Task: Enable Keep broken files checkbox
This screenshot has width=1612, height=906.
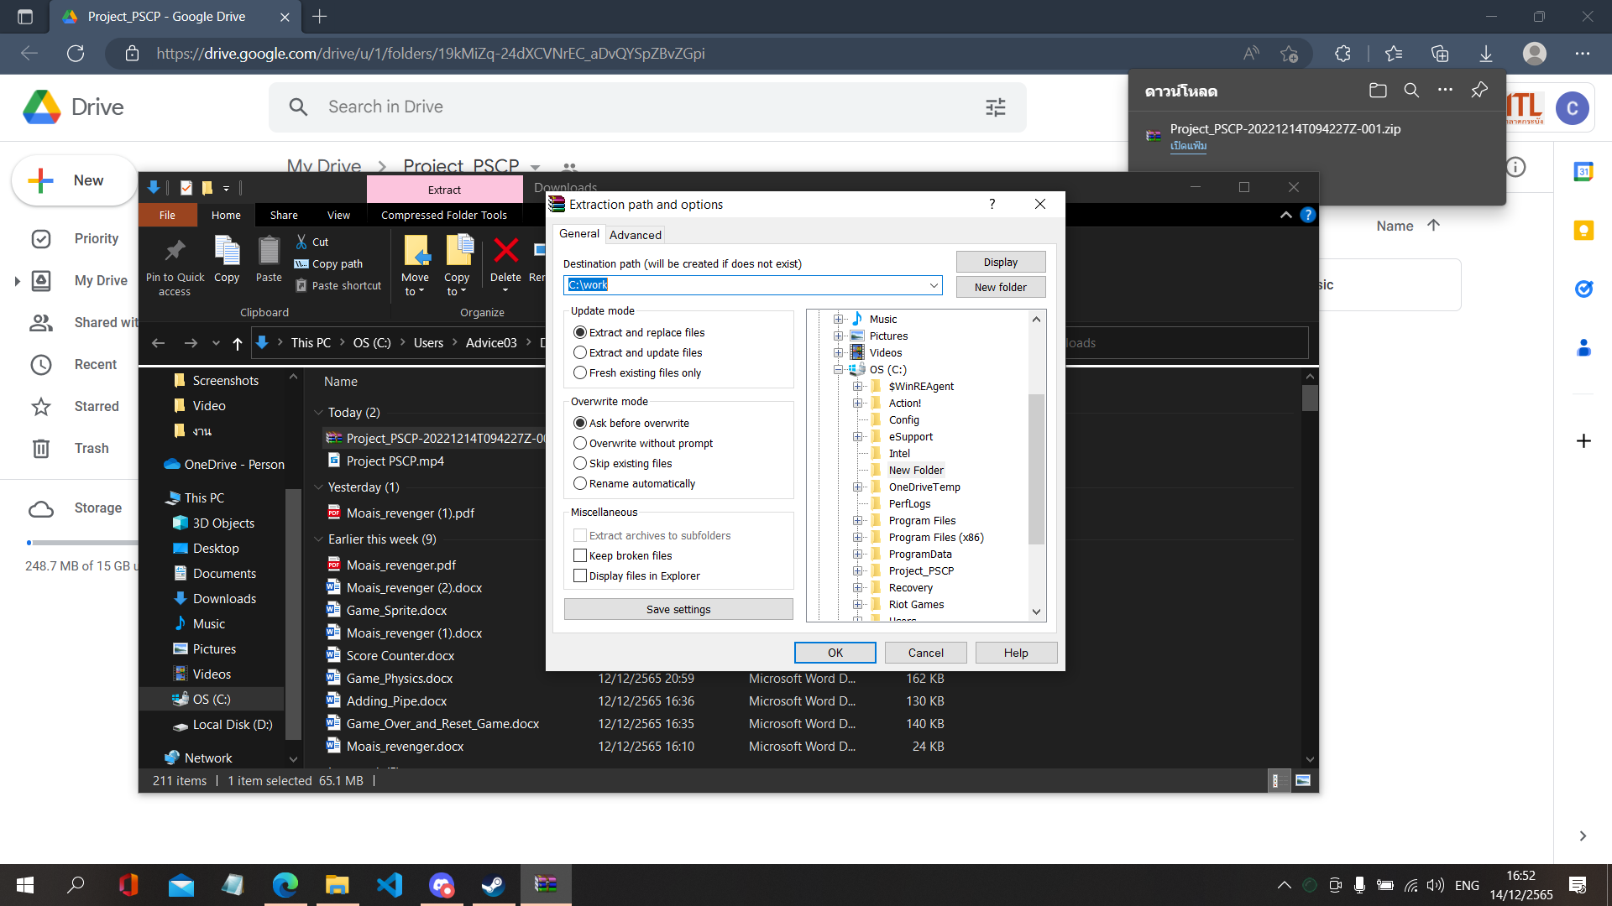Action: (580, 556)
